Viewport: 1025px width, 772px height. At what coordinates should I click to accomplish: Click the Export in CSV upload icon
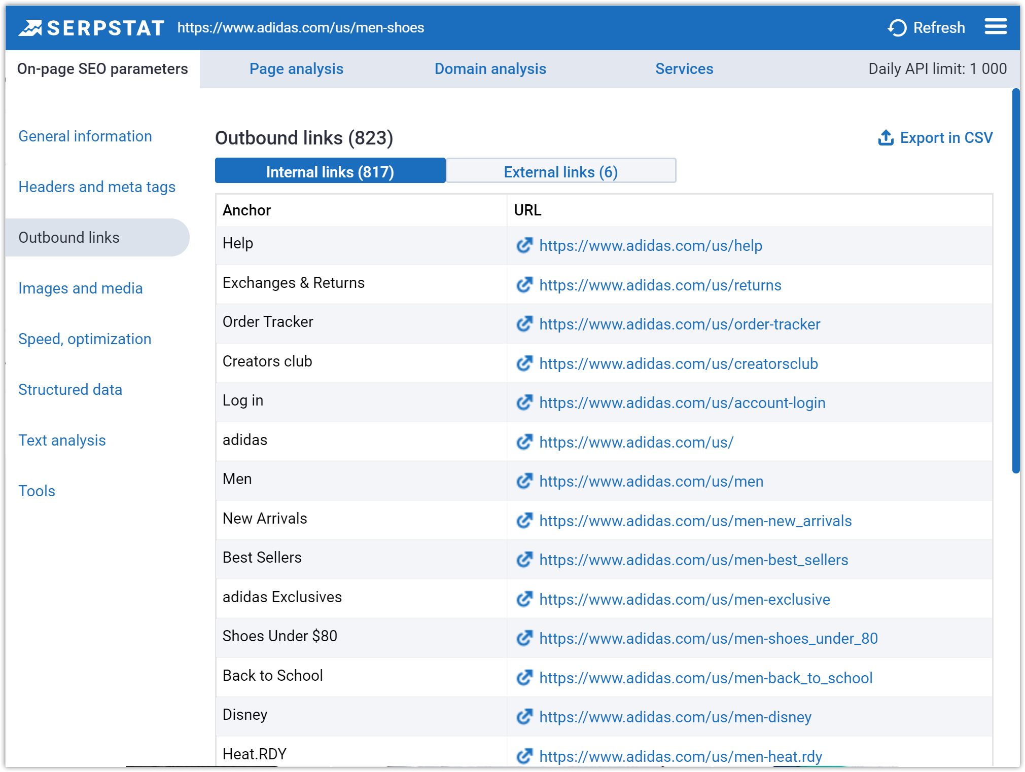coord(886,137)
